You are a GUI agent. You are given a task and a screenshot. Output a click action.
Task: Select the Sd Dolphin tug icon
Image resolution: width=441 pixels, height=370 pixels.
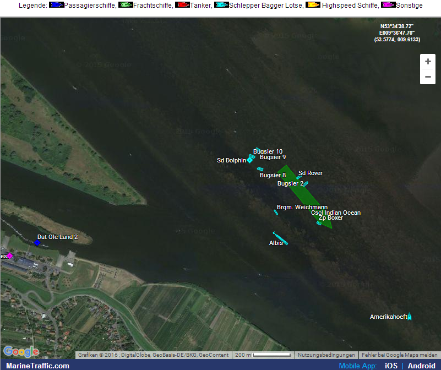(x=249, y=160)
